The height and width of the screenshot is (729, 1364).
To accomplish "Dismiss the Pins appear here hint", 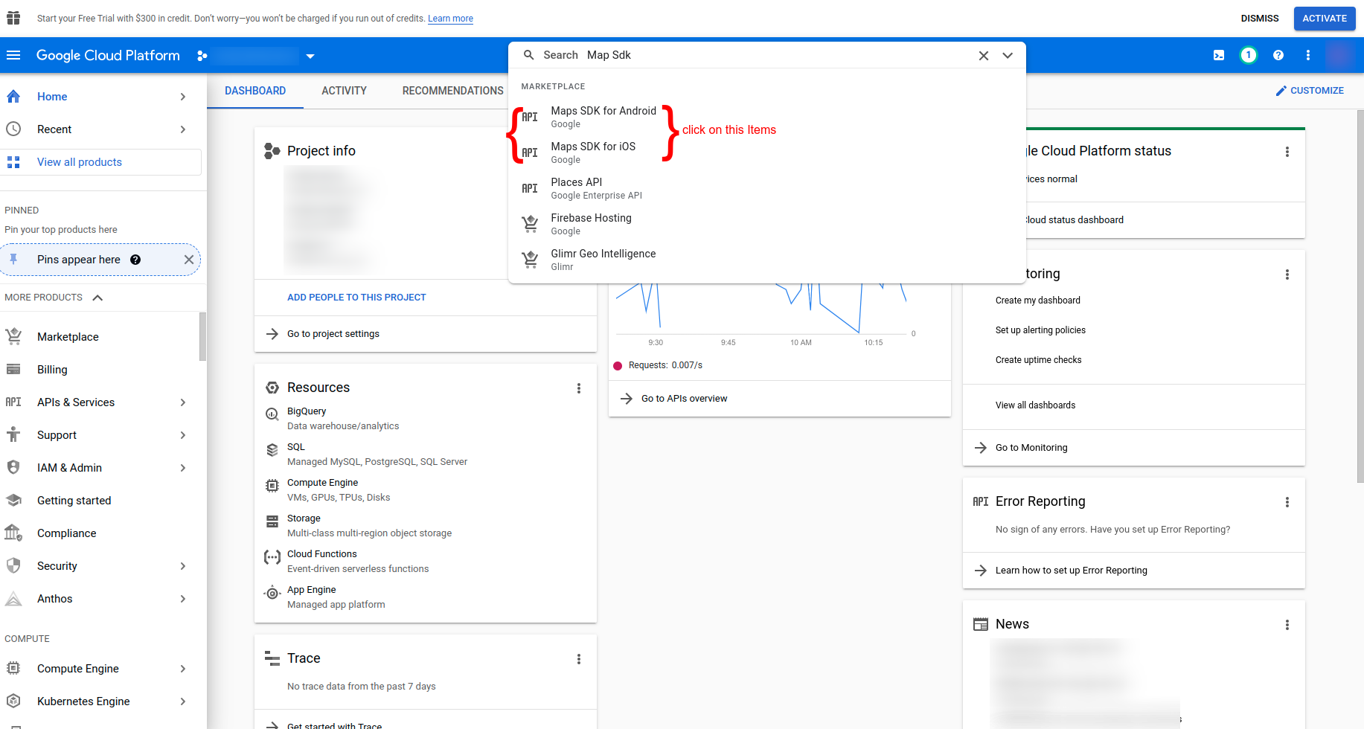I will pos(189,260).
